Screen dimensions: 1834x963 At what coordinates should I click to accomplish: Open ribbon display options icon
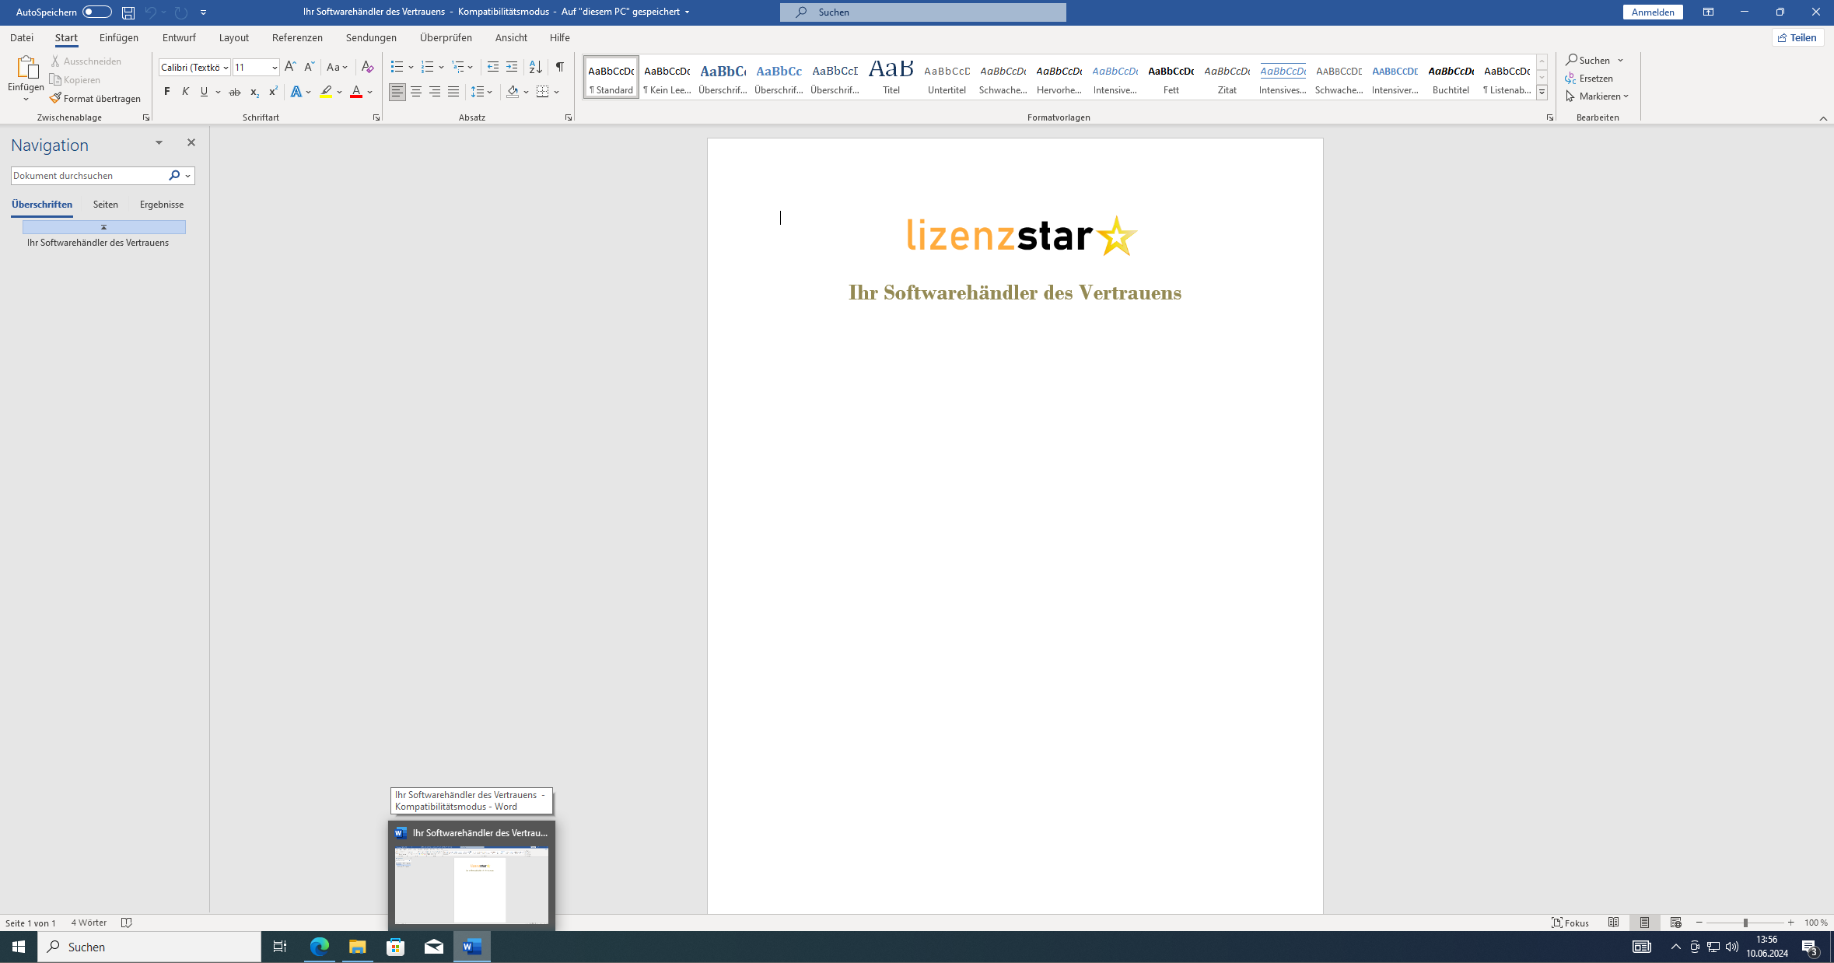click(x=1708, y=12)
